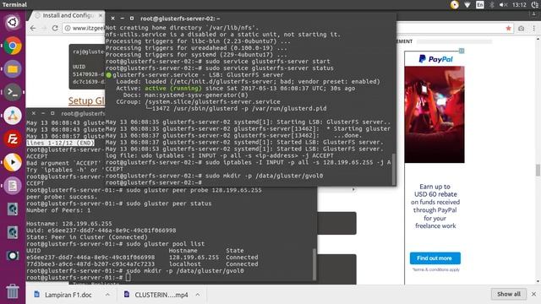Launch Google Chrome from the dock

tap(13, 46)
